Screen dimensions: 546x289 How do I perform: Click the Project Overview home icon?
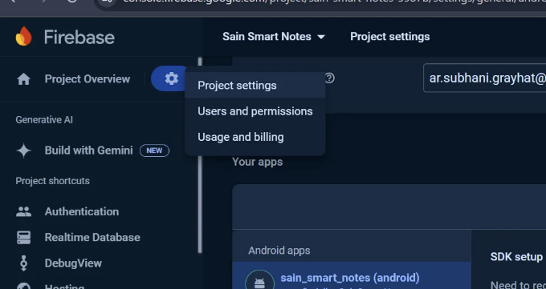(x=23, y=79)
